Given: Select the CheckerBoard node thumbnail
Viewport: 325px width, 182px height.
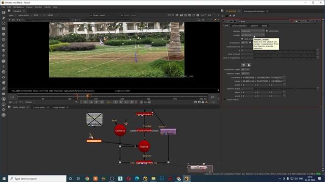Looking at the screenshot, I should (x=94, y=119).
